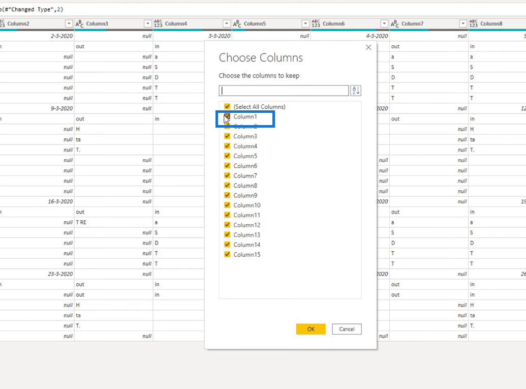526x389 pixels.
Task: Uncheck the Column14 checkbox
Action: pyautogui.click(x=227, y=245)
